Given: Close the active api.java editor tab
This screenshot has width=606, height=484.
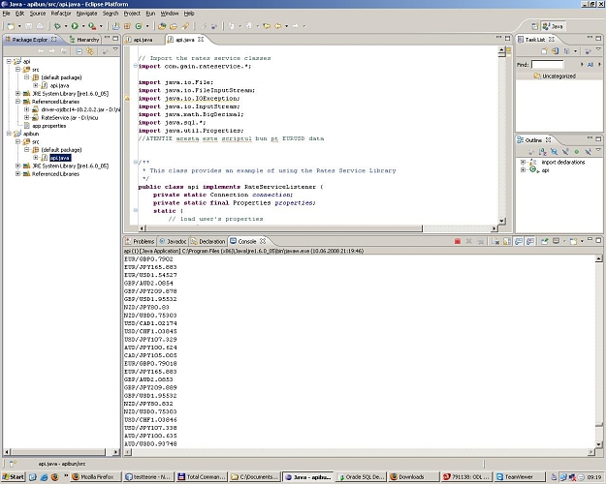Looking at the screenshot, I should click(x=201, y=40).
